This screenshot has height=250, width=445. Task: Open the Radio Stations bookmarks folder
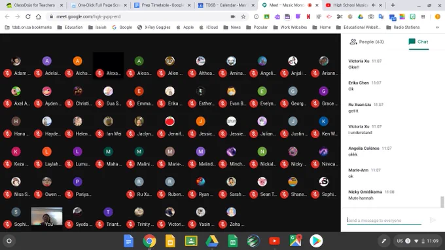coord(403,27)
